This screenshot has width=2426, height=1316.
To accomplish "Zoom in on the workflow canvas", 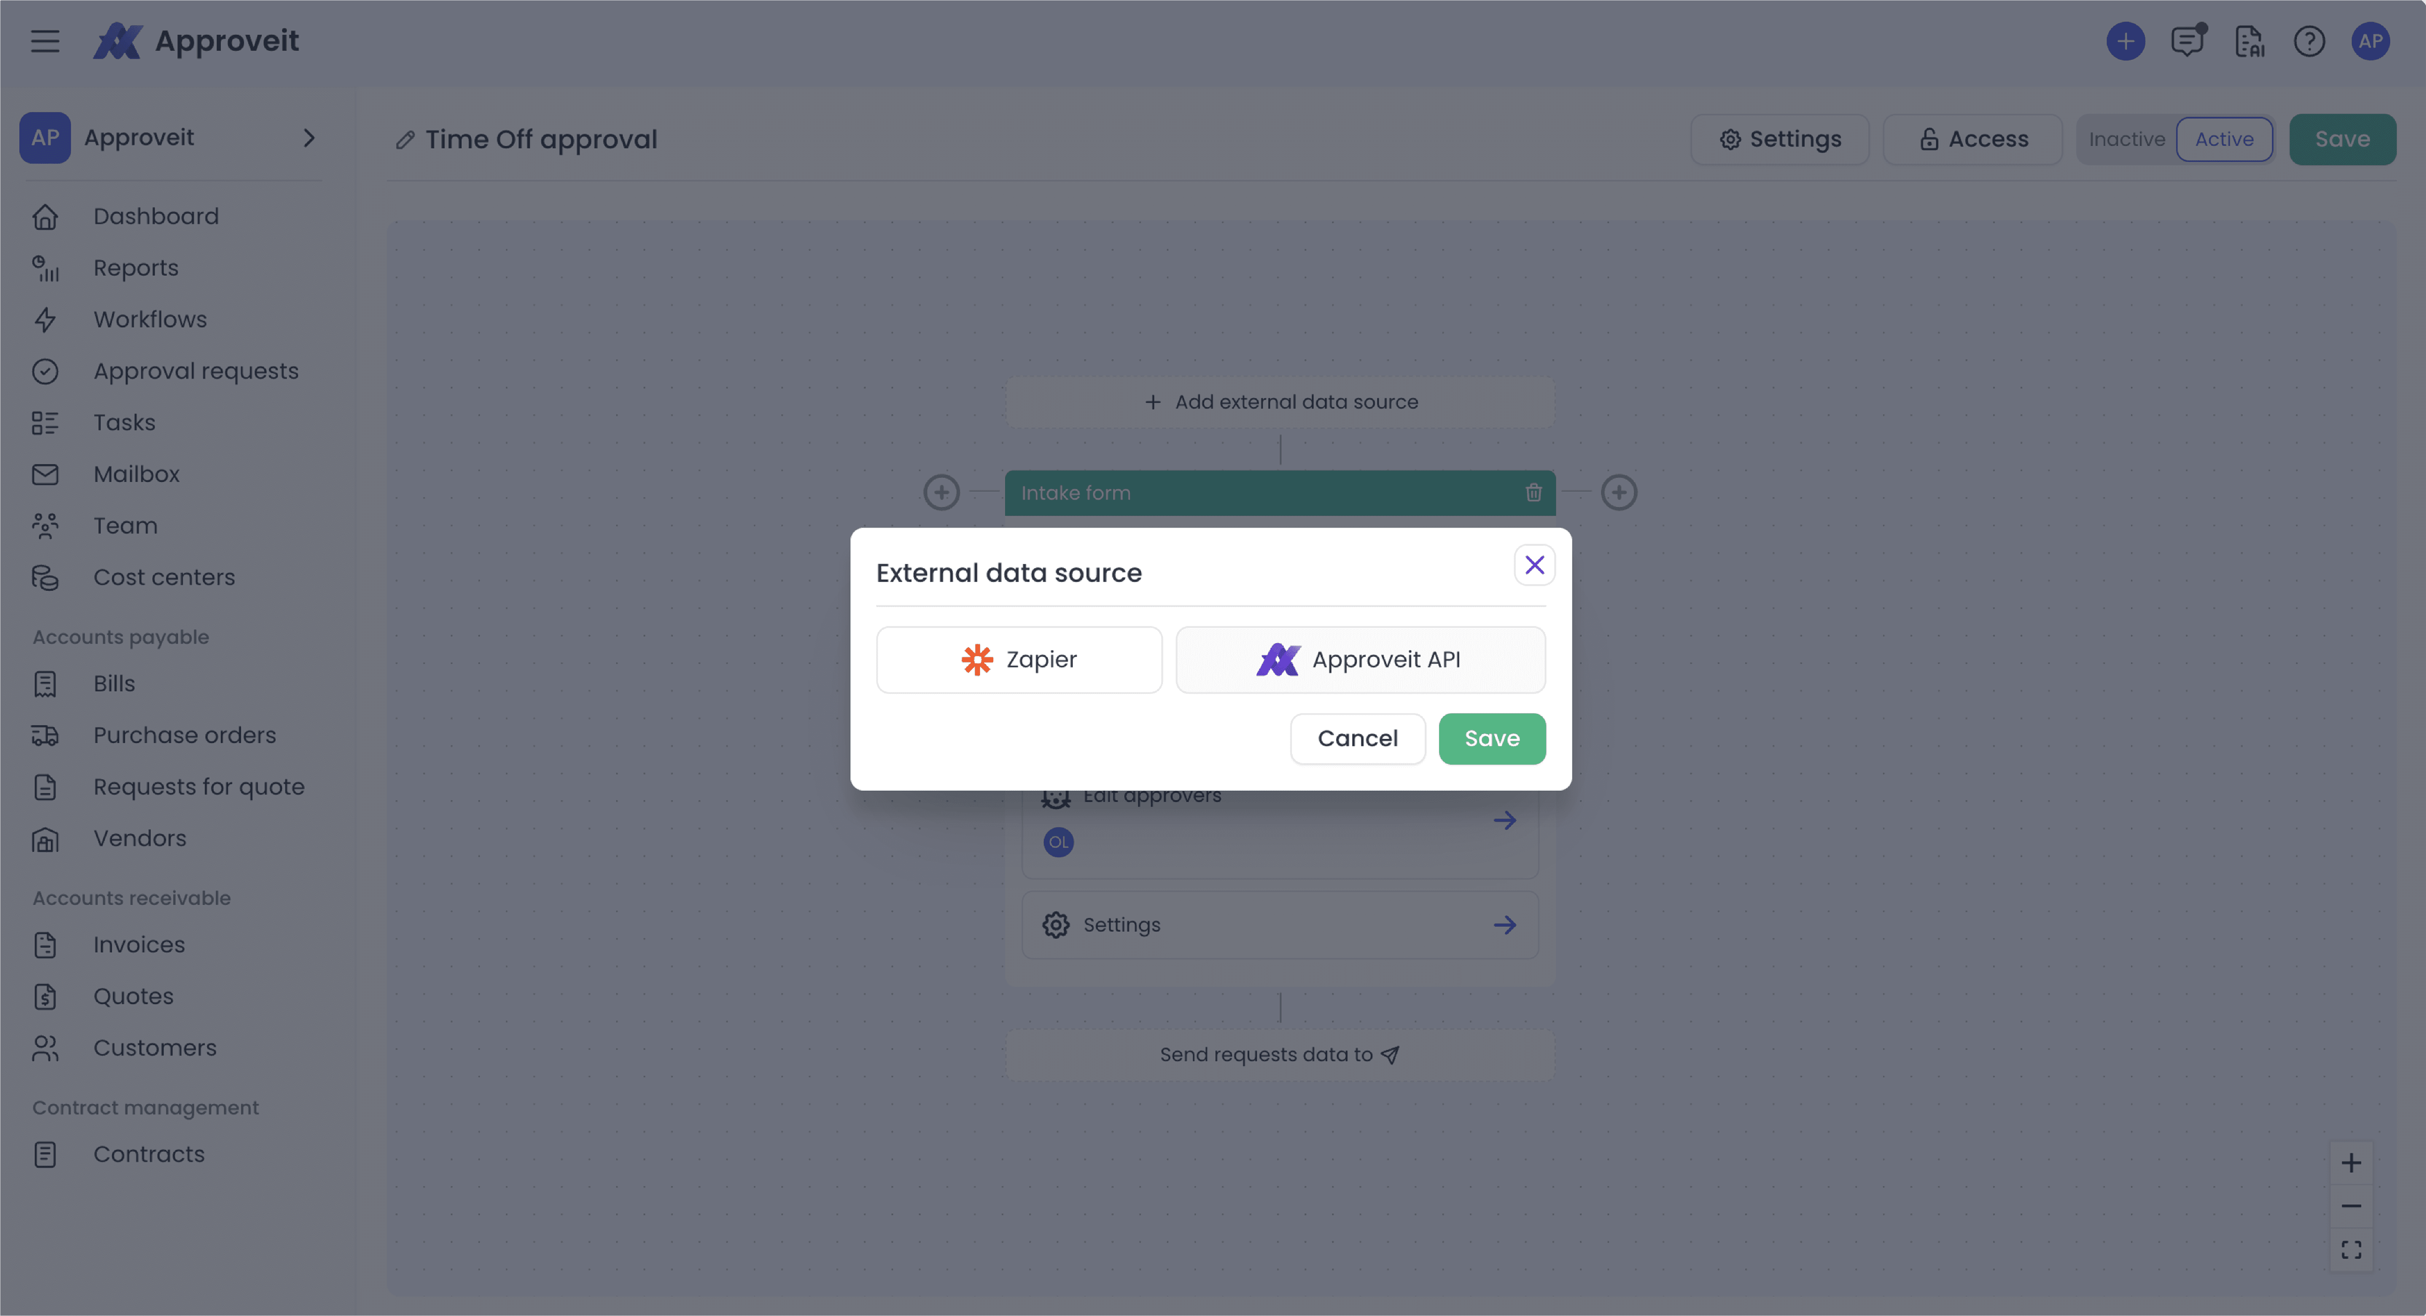I will (2351, 1163).
